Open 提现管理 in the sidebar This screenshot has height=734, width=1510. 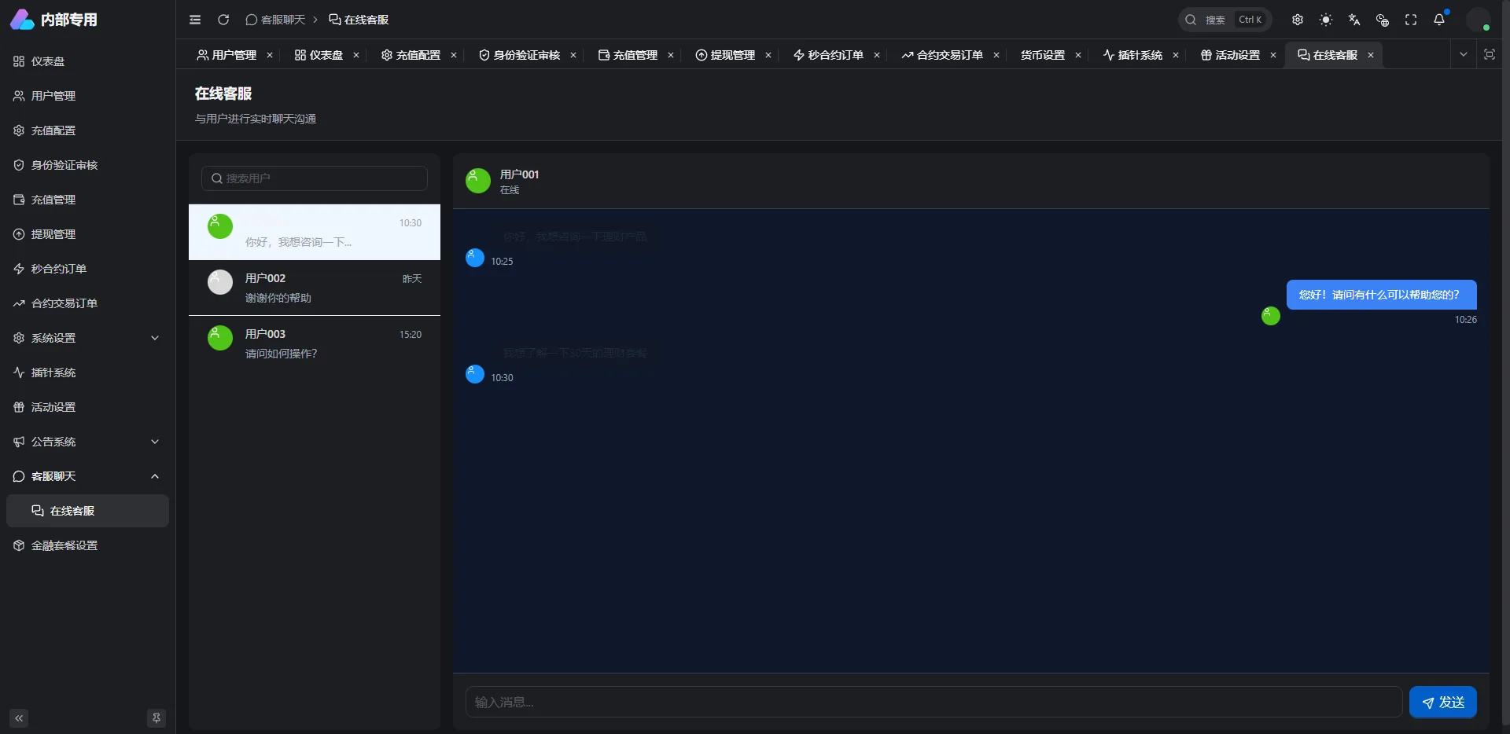(53, 234)
